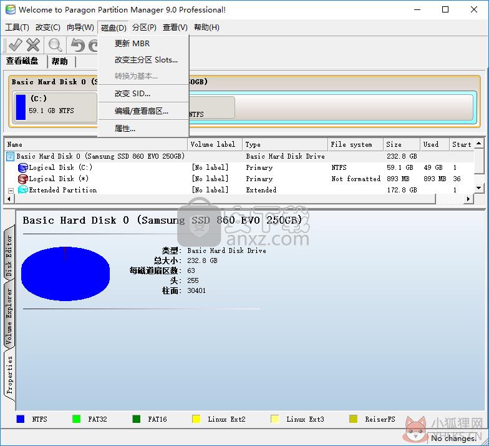
Task: Open the 分区(P) menu
Action: point(144,27)
